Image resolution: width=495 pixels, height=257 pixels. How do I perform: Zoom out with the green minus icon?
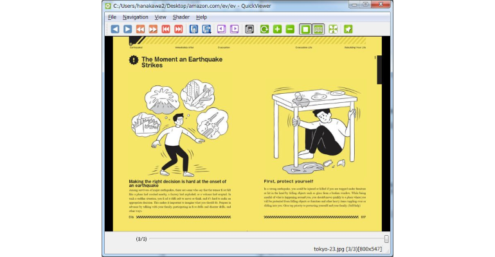click(x=290, y=30)
